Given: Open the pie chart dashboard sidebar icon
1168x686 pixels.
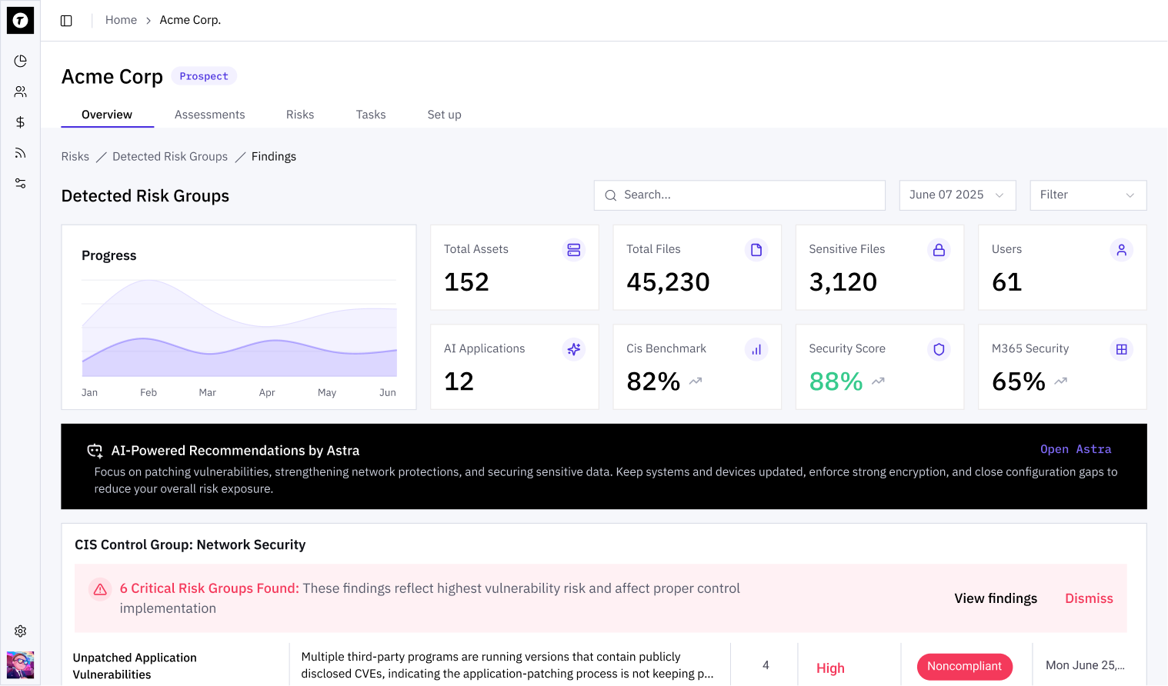Looking at the screenshot, I should pos(21,61).
